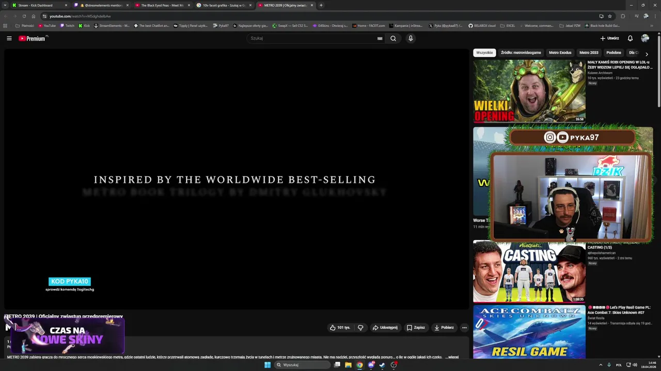Screen dimensions: 661x371
Task: Open the Casting (1/3) video thumbnail
Action: point(529,272)
